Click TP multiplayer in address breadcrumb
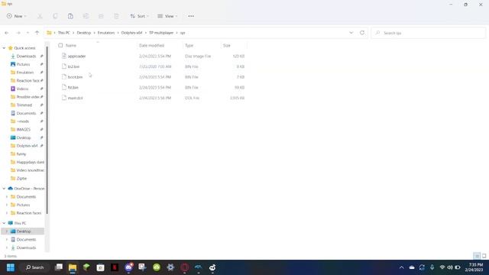The width and height of the screenshot is (489, 275). pos(161,33)
